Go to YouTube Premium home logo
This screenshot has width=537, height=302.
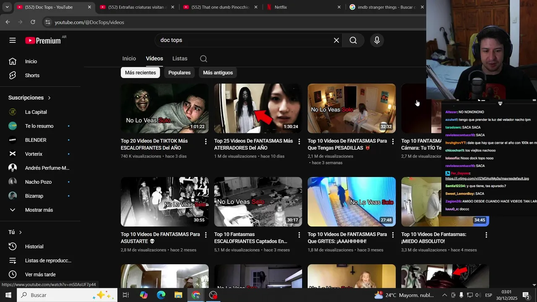[43, 40]
